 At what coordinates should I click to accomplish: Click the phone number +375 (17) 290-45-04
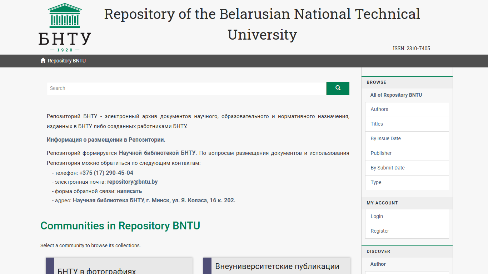(x=106, y=173)
